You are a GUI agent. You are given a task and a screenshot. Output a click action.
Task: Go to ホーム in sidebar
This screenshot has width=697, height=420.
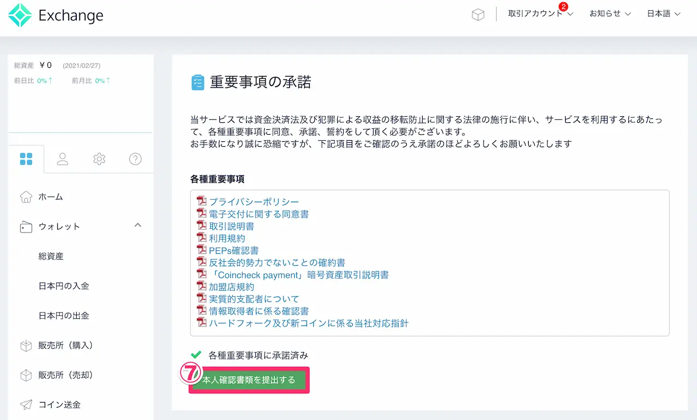click(x=51, y=197)
